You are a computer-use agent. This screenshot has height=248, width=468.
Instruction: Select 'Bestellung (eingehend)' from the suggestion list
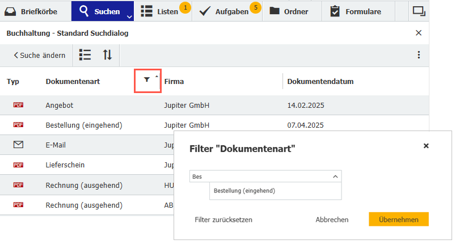pos(244,191)
